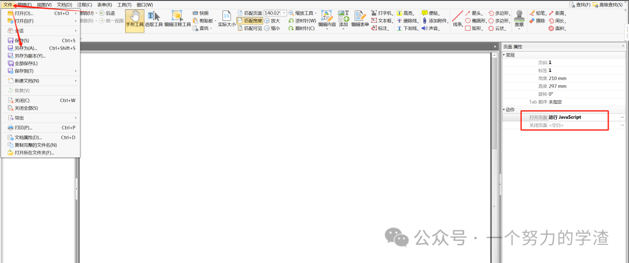The width and height of the screenshot is (629, 263).
Task: Choose 另存为副本(Y)... menu entry
Action: (41, 56)
